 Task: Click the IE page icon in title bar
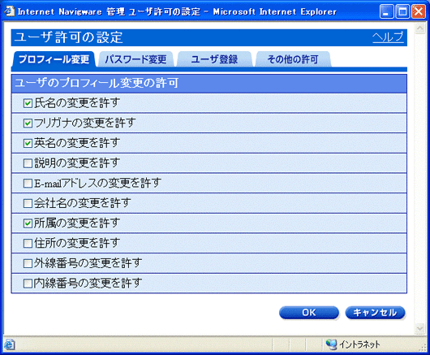(10, 11)
